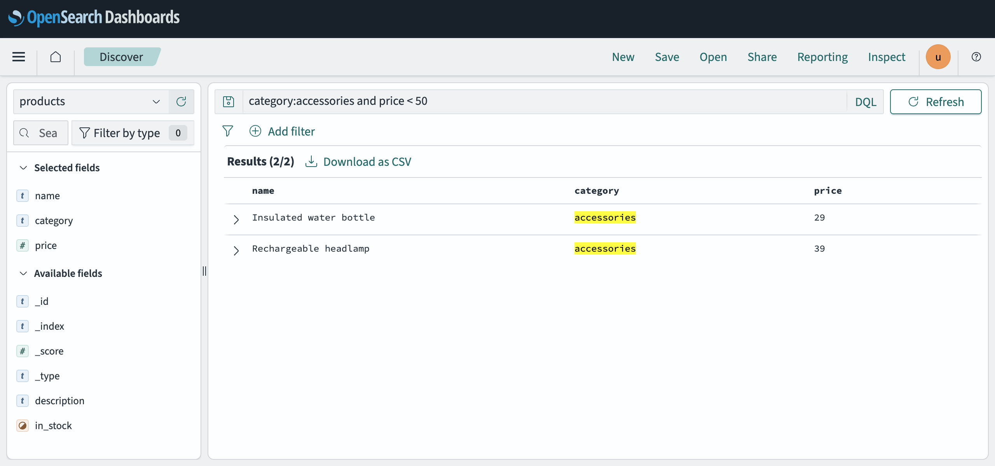This screenshot has width=995, height=466.
Task: Open user avatar 'u' menu
Action: (938, 57)
